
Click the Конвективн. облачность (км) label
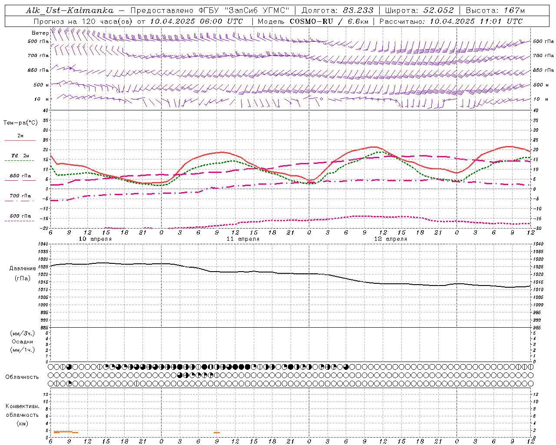point(23,415)
